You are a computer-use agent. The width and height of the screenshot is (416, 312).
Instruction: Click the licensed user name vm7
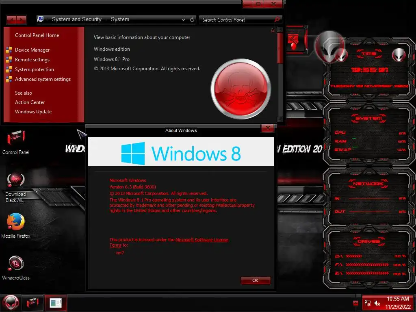coord(120,253)
